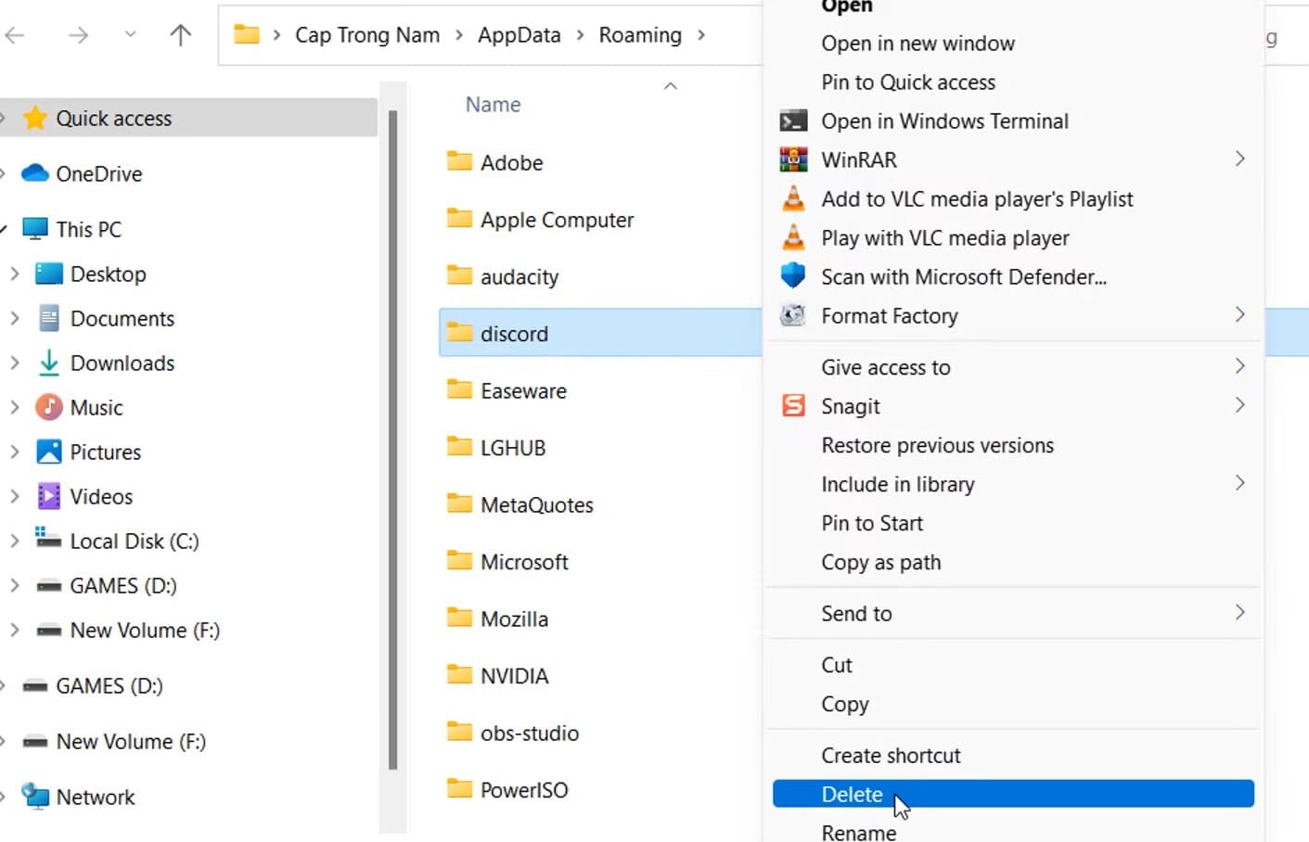Click the Windows Terminal icon
Viewport: 1309px width, 842px height.
[x=793, y=121]
